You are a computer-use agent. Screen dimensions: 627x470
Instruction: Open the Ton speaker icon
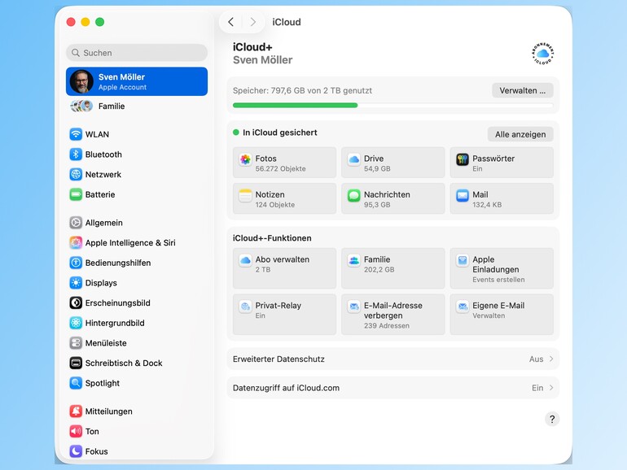point(76,431)
